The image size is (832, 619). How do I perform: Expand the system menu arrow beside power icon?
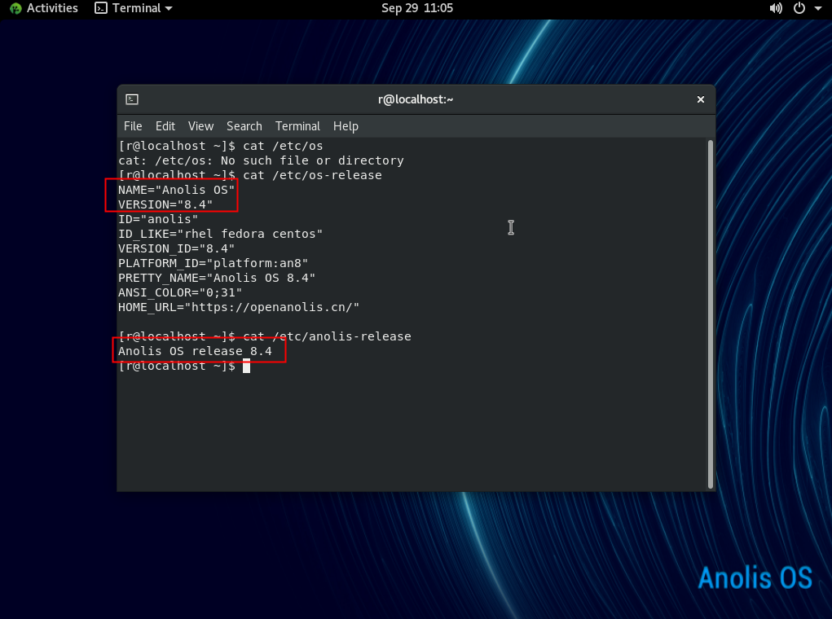817,8
